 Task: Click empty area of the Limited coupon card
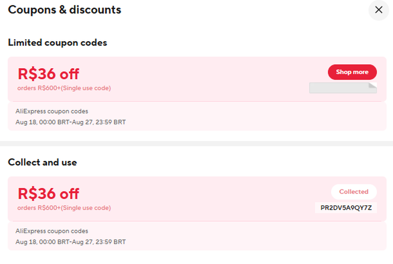pos(211,79)
